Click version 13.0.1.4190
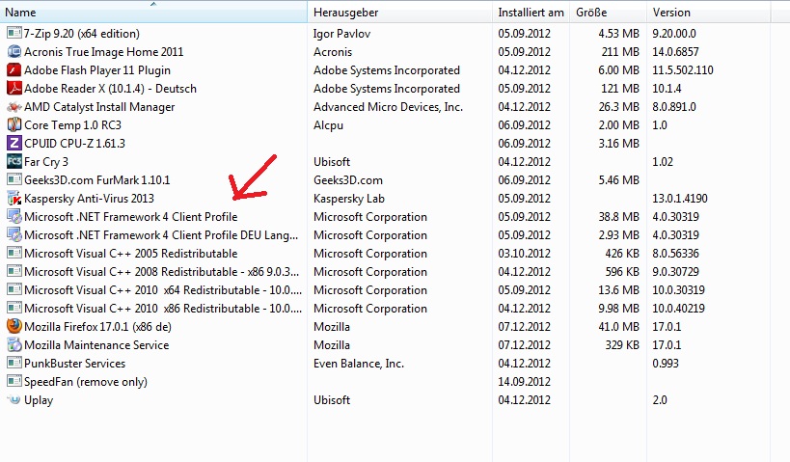 680,199
